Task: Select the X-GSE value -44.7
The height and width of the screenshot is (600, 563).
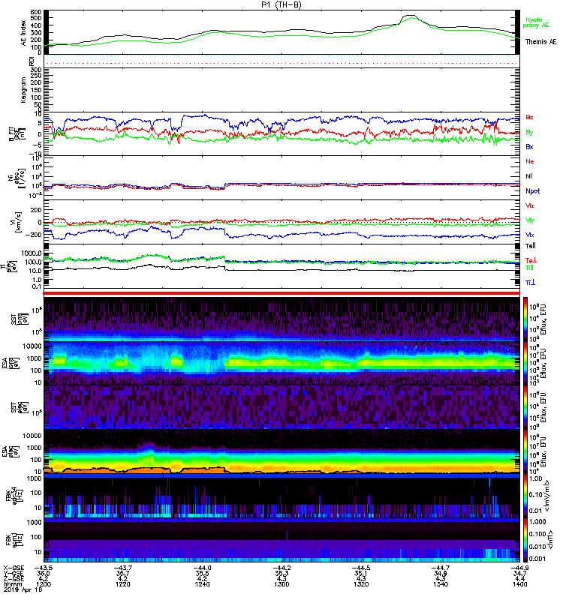Action: [441, 568]
